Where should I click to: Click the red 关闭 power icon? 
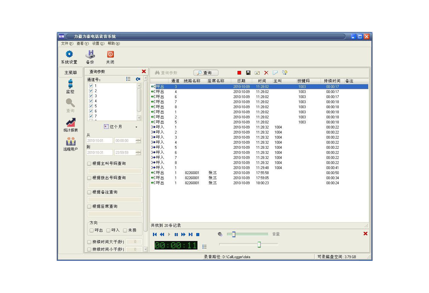(x=110, y=54)
